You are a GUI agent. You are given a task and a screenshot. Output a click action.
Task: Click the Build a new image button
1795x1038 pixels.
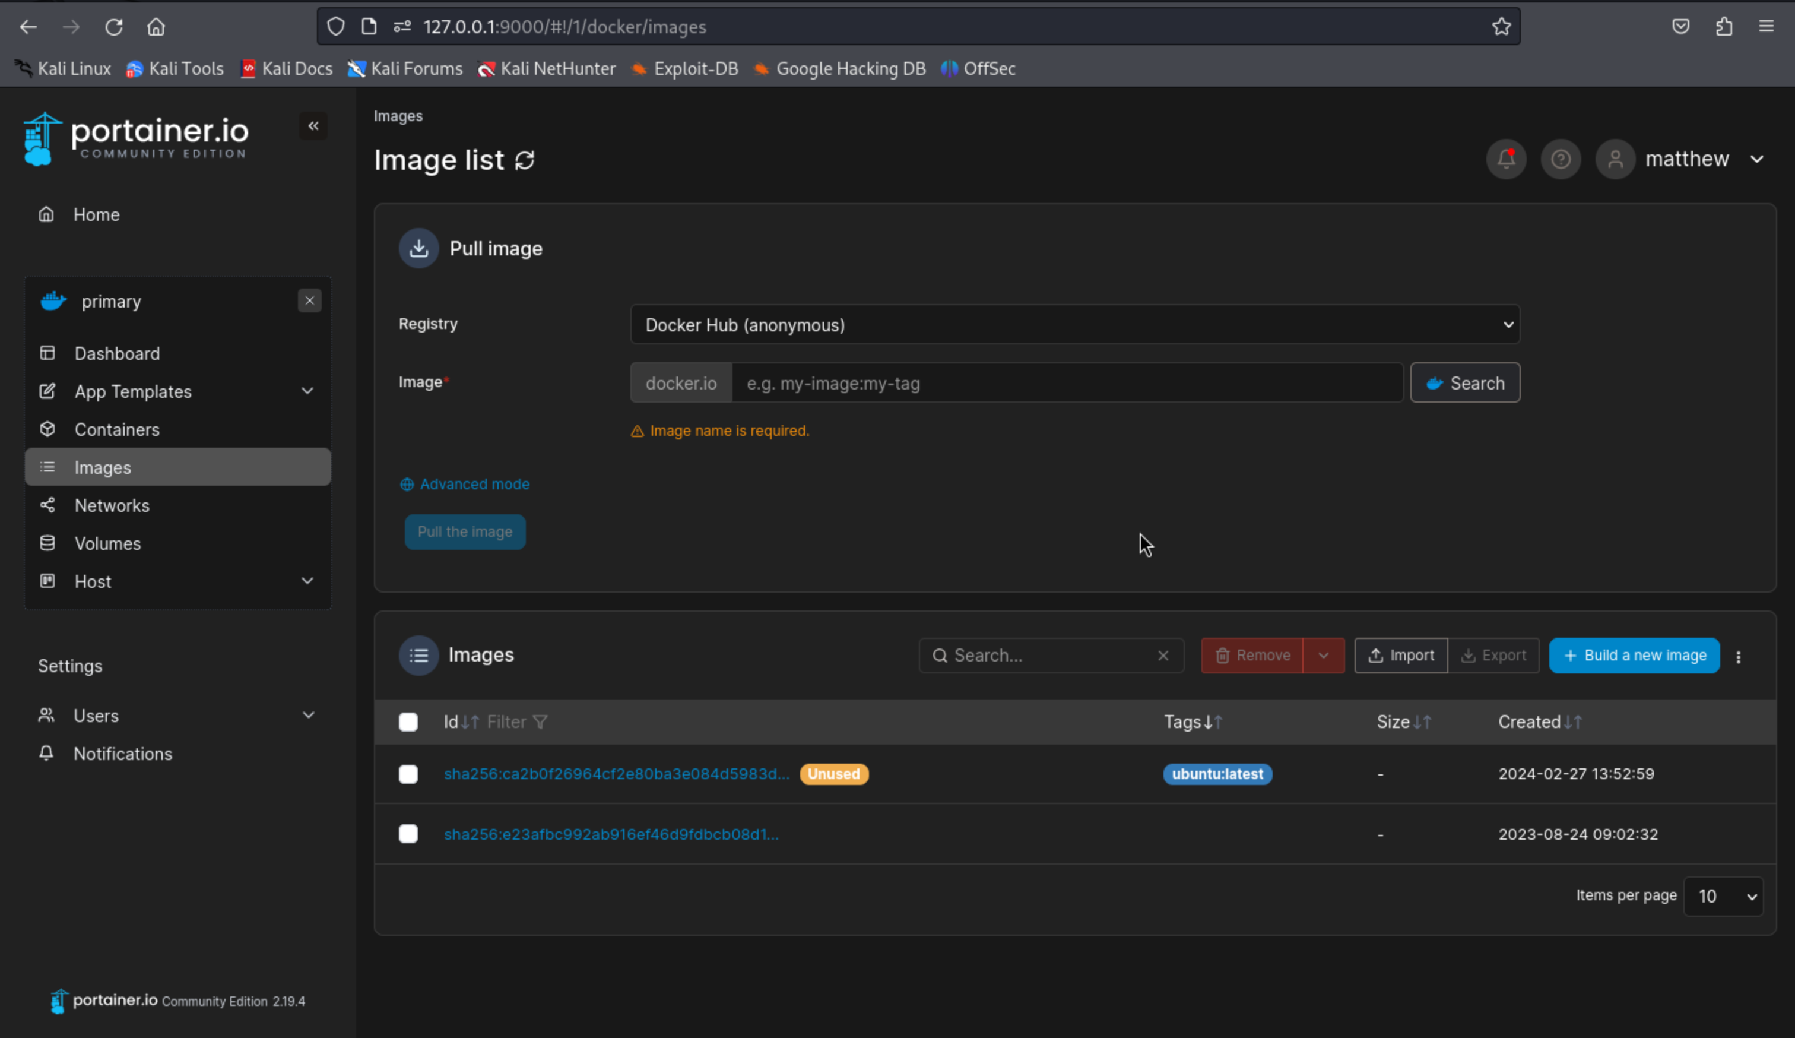pos(1634,656)
